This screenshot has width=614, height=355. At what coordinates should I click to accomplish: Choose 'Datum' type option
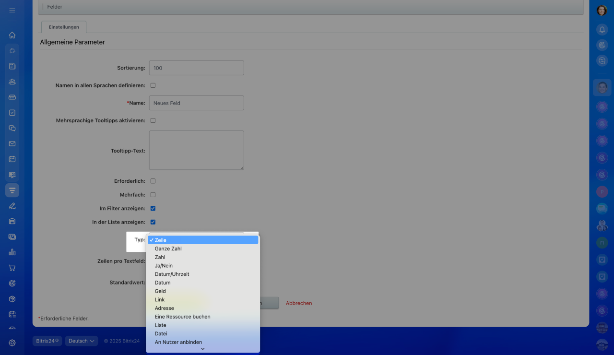203,283
